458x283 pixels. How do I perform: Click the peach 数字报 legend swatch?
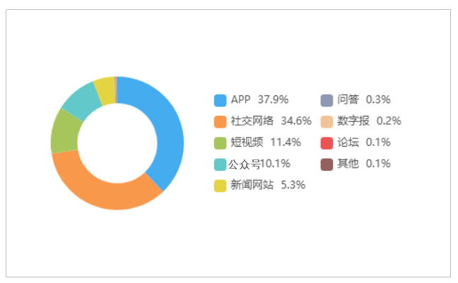(x=327, y=121)
